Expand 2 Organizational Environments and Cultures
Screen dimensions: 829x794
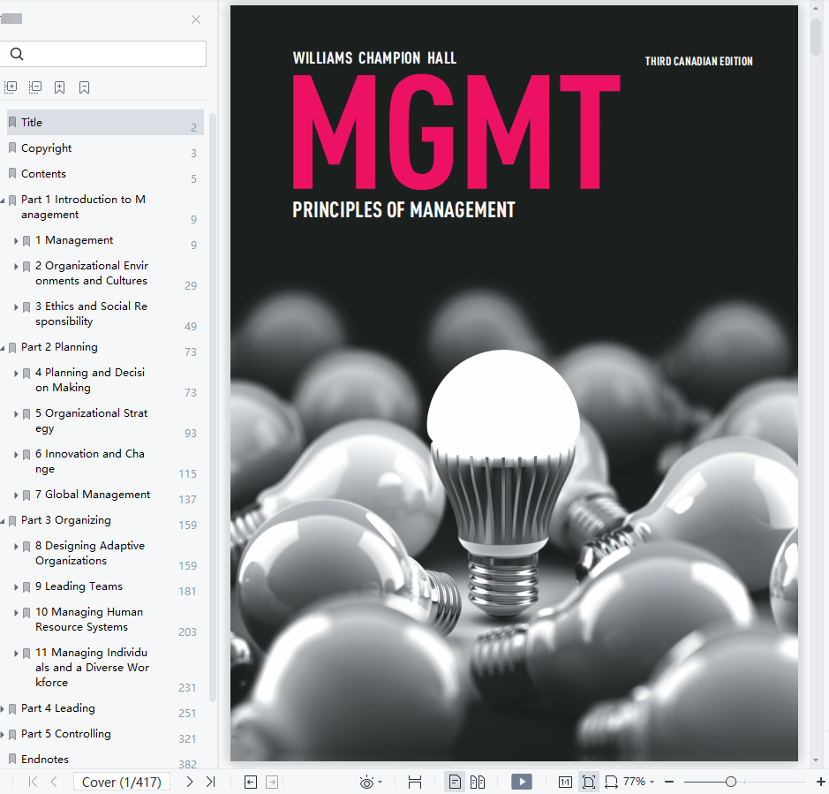(16, 266)
